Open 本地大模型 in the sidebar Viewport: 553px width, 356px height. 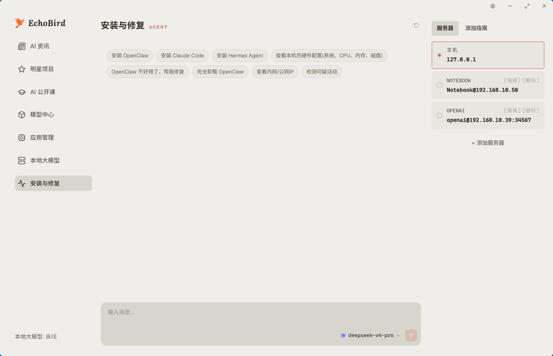coord(53,161)
